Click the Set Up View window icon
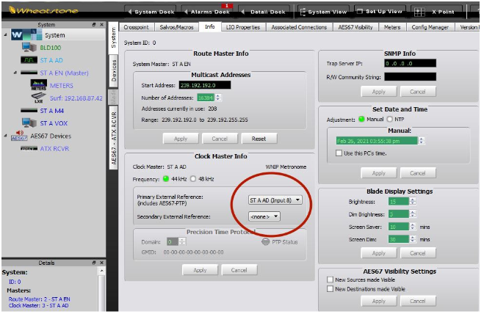This screenshot has height=314, width=484. pyautogui.click(x=359, y=12)
